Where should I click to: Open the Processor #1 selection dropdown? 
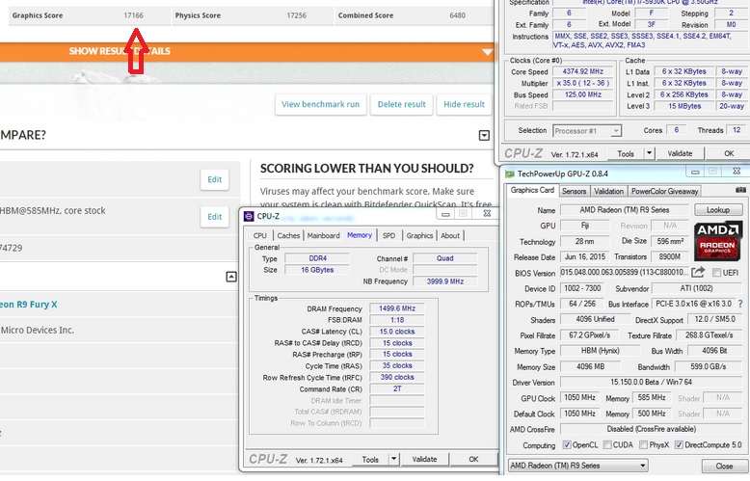click(x=587, y=130)
